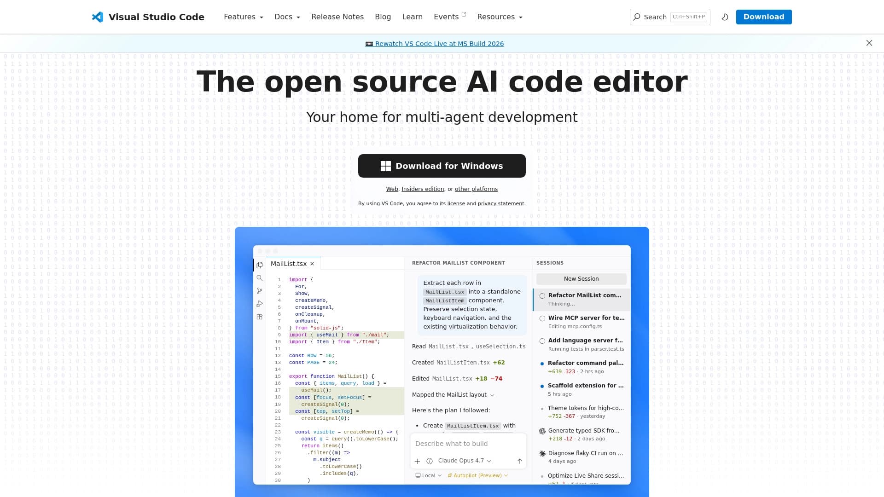Image resolution: width=884 pixels, height=497 pixels.
Task: Click the spinner icon of Refactor MailList session
Action: click(x=542, y=296)
